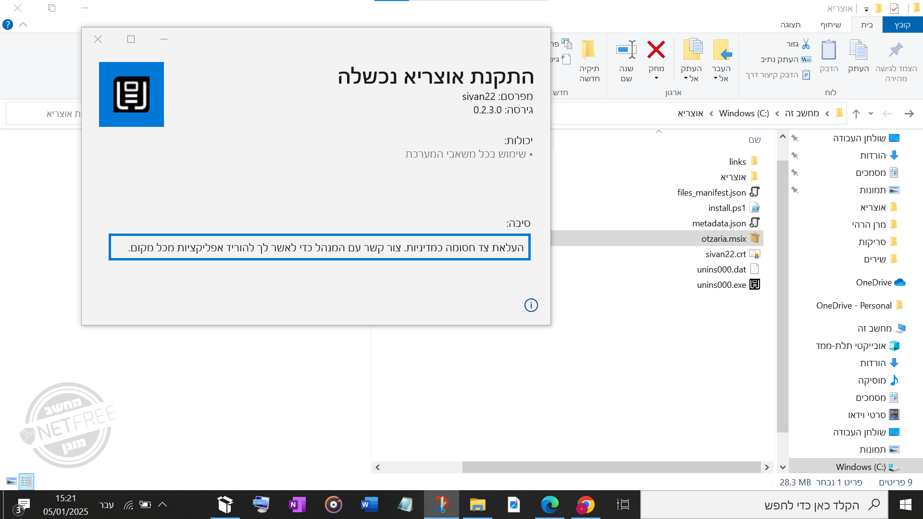Select files_manifest.json in file list

(718, 192)
